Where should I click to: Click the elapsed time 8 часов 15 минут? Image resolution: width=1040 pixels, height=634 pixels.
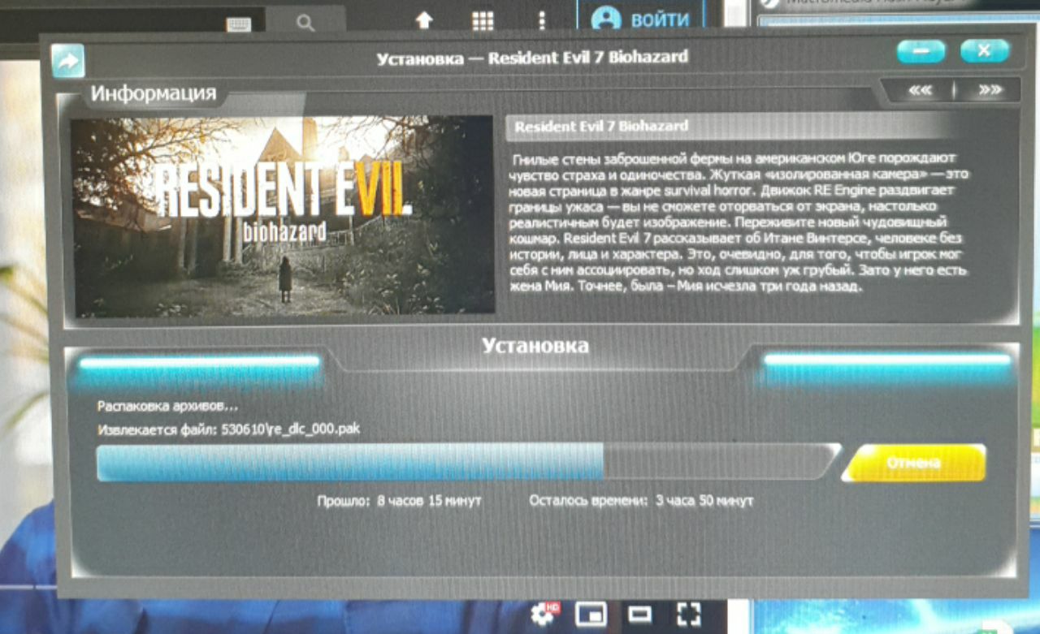(429, 501)
